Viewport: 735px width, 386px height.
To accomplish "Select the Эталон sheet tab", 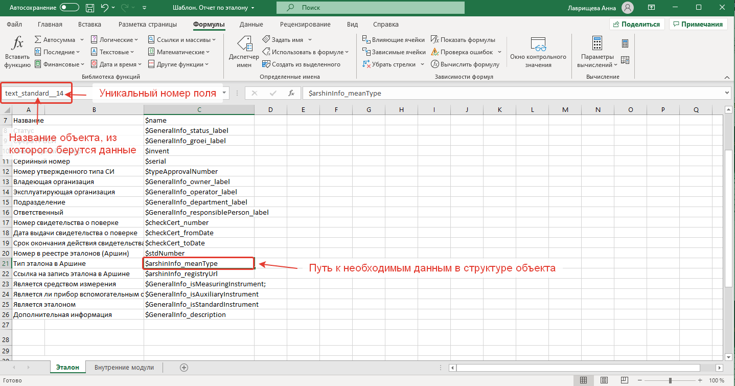I will click(x=68, y=368).
